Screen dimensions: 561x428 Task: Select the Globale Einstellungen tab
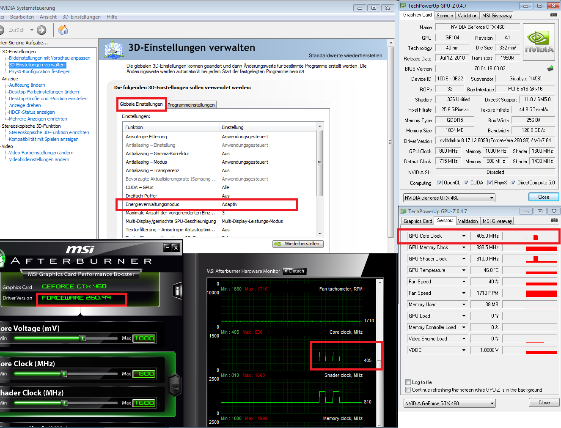coord(141,104)
